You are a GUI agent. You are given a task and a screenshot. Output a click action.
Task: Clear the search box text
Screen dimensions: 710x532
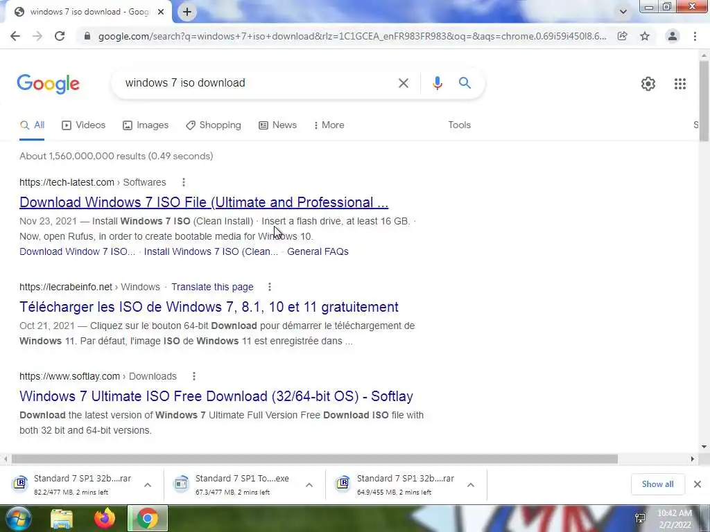tap(403, 83)
